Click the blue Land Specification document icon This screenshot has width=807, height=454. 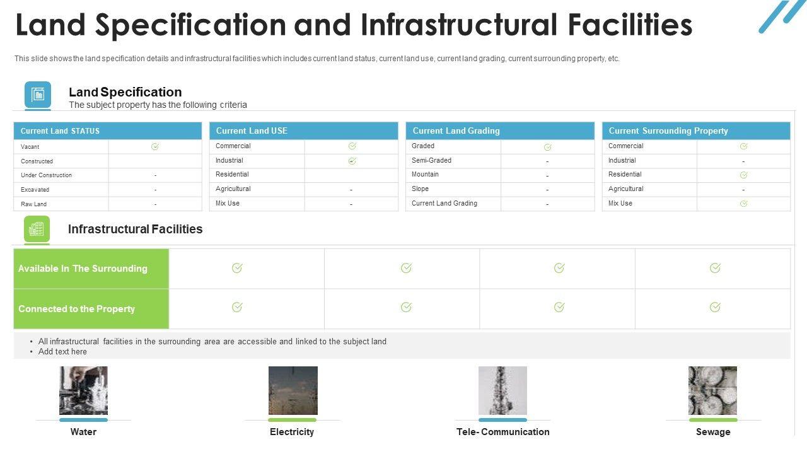[x=38, y=95]
